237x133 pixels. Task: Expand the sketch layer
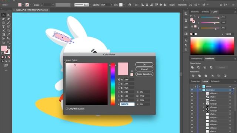click(x=200, y=86)
